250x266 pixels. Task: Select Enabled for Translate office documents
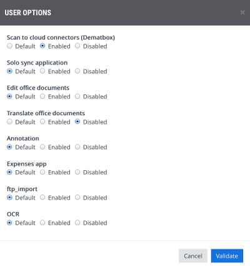(x=42, y=121)
